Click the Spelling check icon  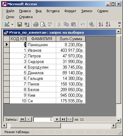click(x=50, y=24)
